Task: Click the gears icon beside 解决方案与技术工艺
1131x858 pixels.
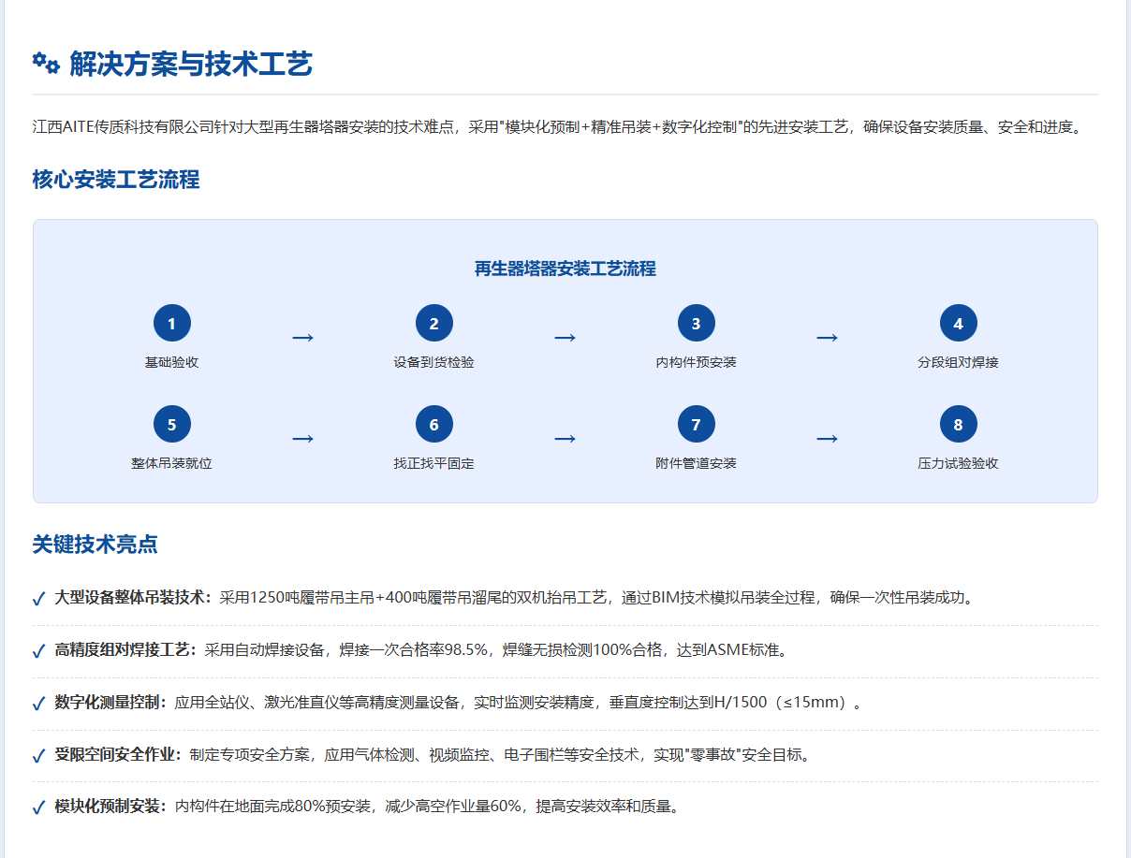Action: 46,64
